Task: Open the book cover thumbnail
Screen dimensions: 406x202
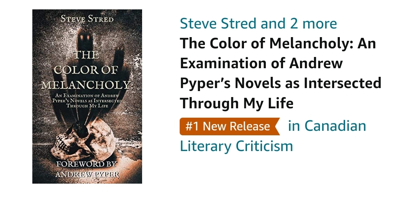Action: [87, 96]
